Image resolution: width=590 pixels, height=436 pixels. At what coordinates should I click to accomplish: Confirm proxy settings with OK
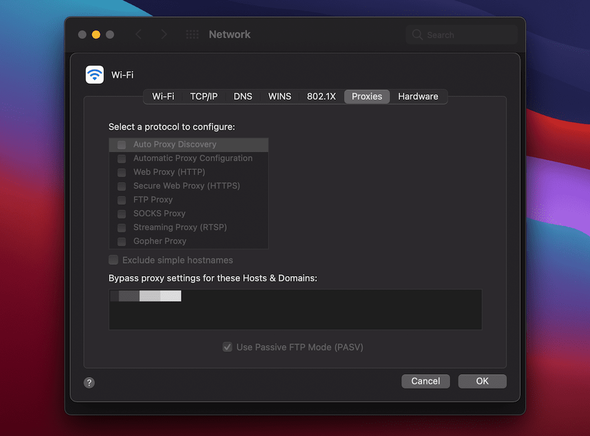[x=482, y=381]
